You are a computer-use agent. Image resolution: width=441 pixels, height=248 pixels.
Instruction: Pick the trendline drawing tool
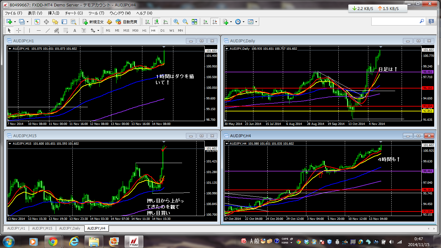48,30
